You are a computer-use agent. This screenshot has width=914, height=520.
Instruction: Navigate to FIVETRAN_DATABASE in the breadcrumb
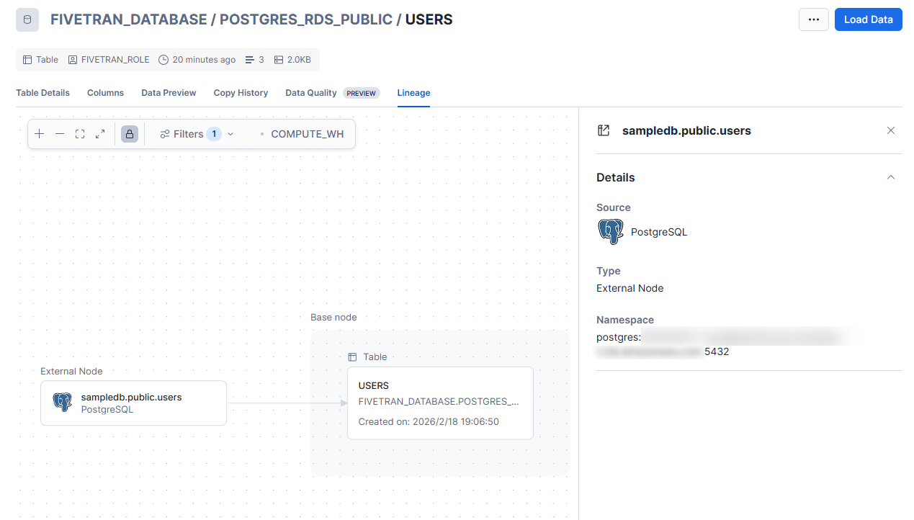click(x=128, y=19)
